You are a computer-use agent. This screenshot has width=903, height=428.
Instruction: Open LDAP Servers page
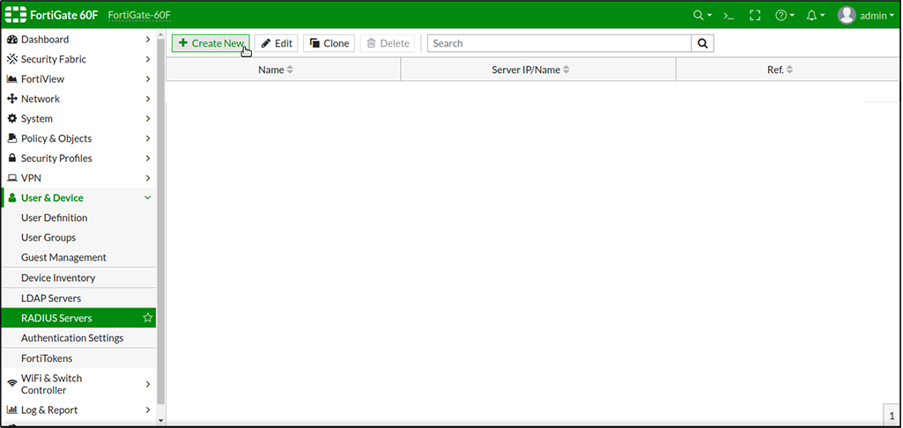point(51,299)
